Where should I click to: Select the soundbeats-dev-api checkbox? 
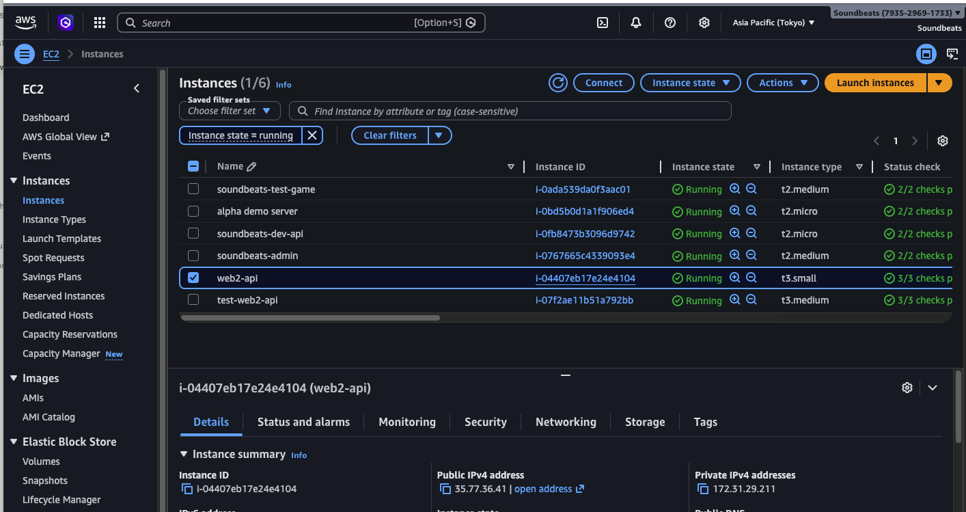[x=193, y=233]
